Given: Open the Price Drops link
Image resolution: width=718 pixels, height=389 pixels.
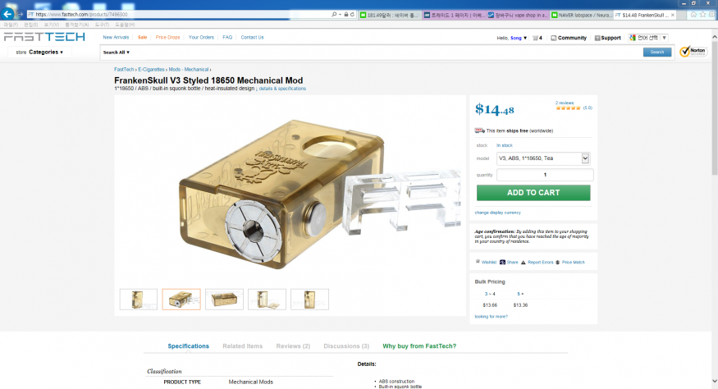Looking at the screenshot, I should click(167, 38).
